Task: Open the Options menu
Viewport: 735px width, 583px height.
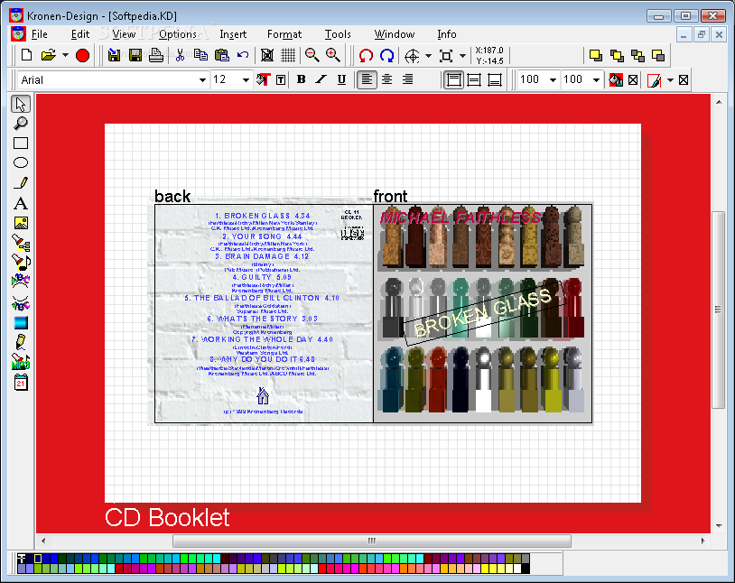Action: coord(178,34)
